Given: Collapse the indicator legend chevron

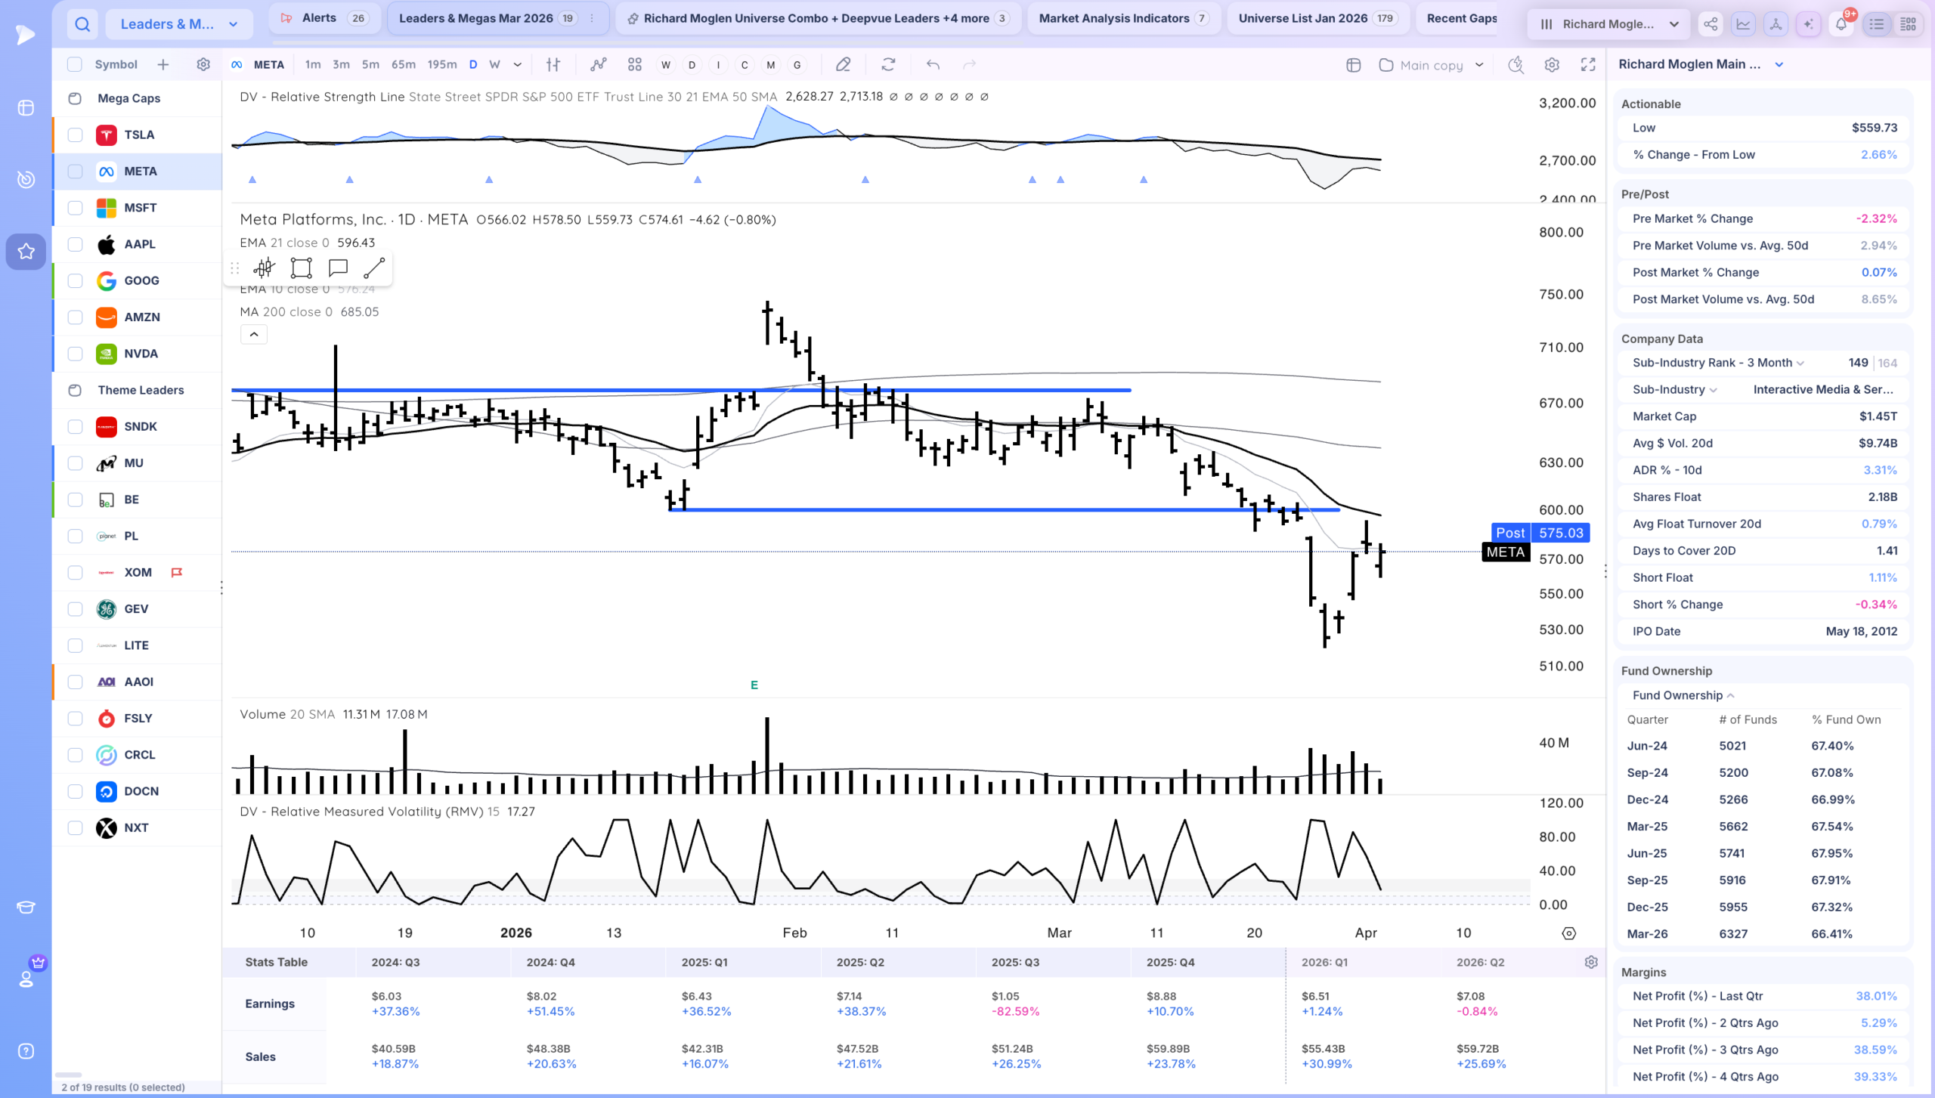Looking at the screenshot, I should [254, 334].
